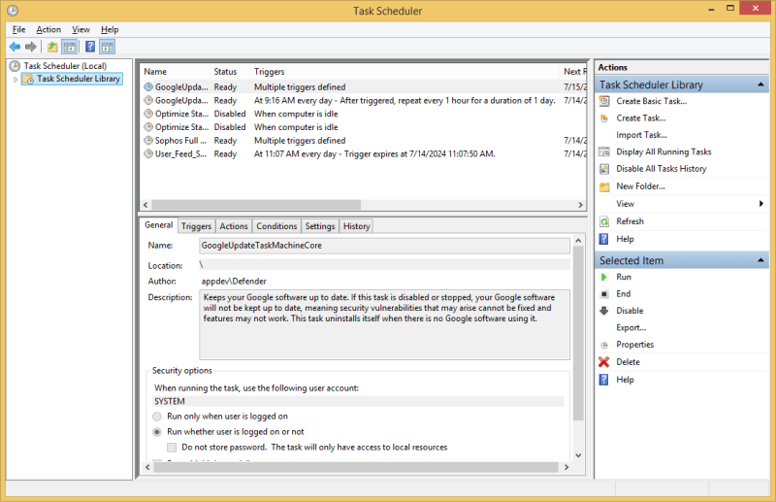Collapse the Selected Item actions section

pyautogui.click(x=760, y=260)
